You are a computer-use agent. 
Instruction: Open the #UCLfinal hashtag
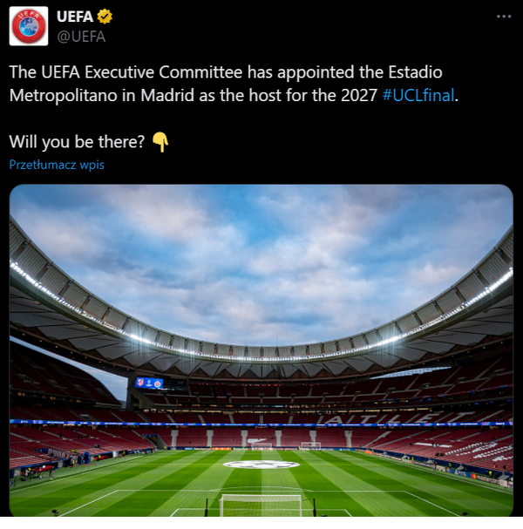(418, 95)
